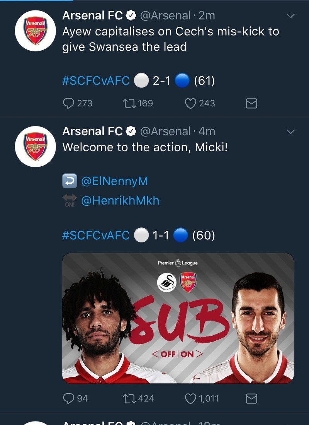Tap the @Arsenal handle on 4m tweet
The width and height of the screenshot is (309, 425).
165,131
